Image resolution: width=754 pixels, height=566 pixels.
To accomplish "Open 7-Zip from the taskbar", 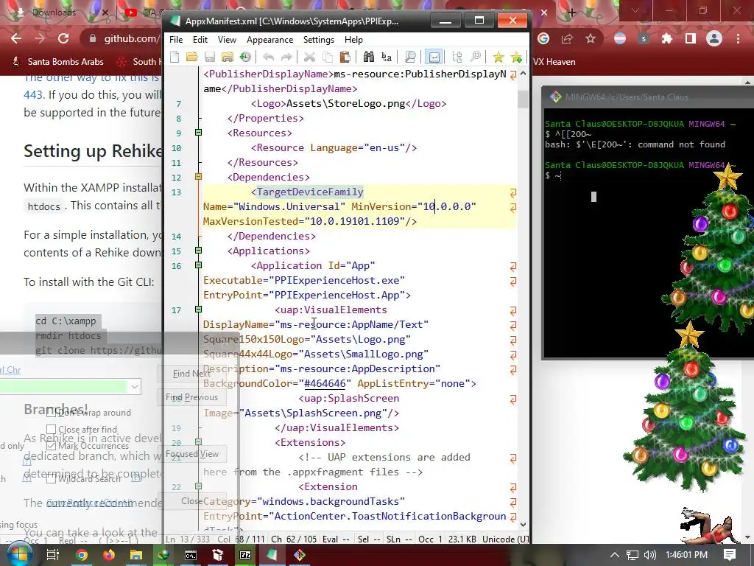I will [245, 555].
